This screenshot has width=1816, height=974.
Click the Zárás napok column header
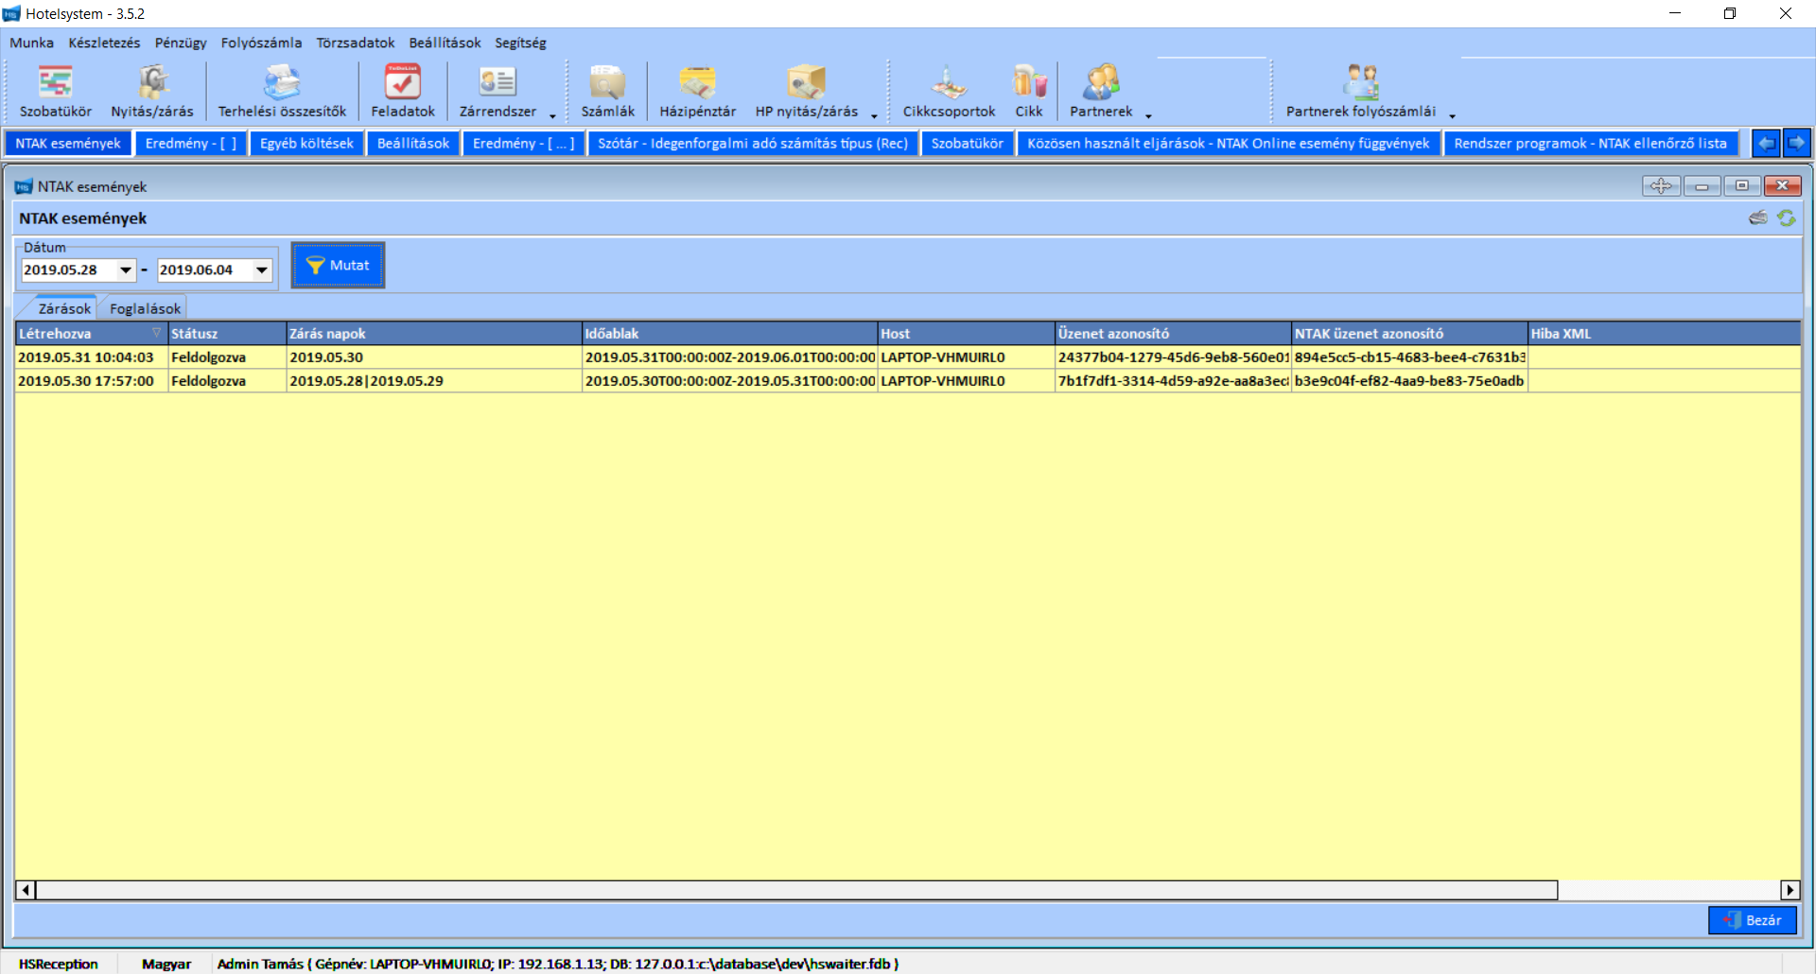433,334
